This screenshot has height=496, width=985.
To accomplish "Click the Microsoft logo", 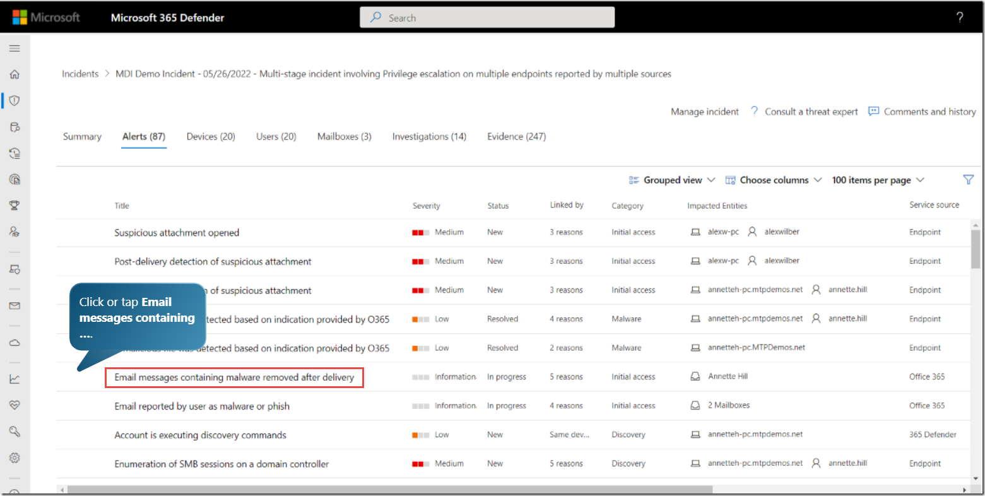I will 46,18.
